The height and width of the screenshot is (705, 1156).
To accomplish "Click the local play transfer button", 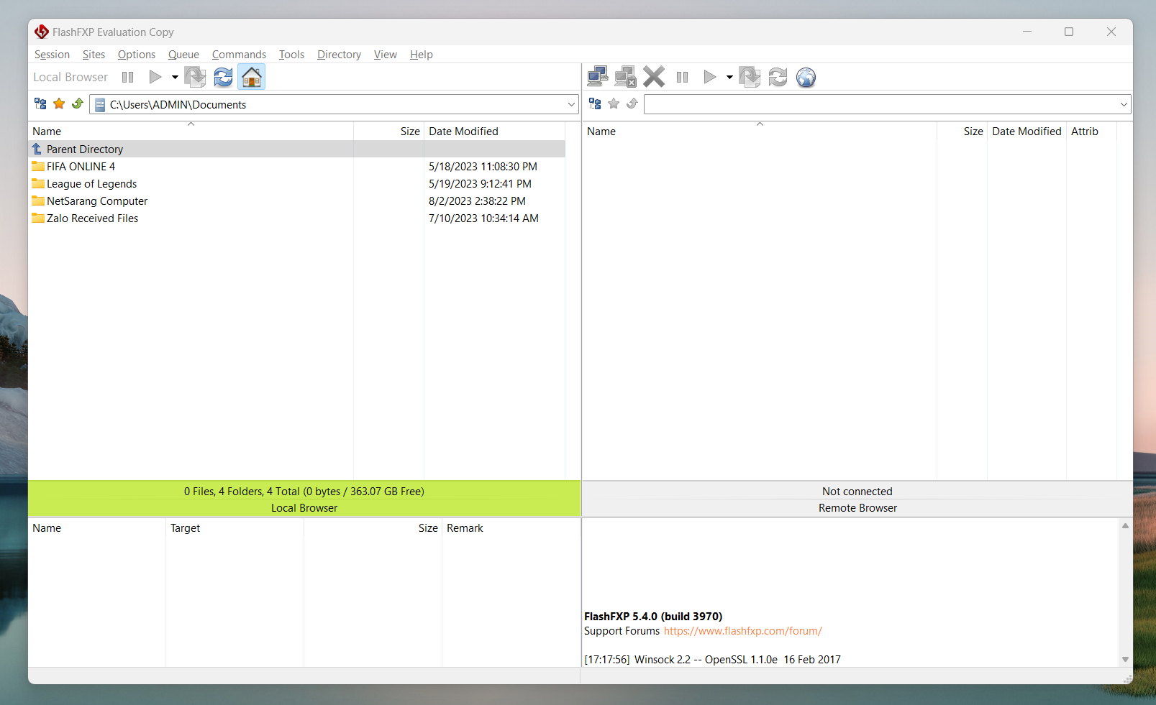I will click(x=155, y=77).
